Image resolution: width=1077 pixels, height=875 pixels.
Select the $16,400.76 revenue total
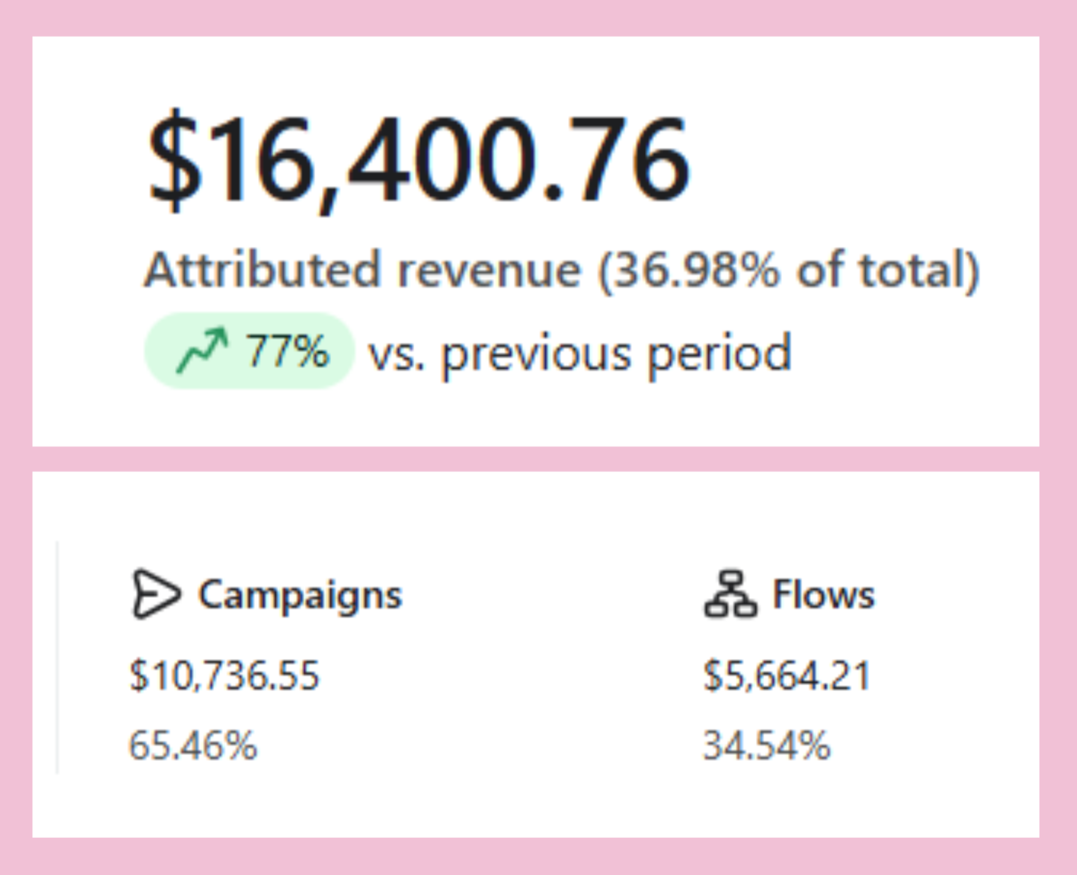coord(419,159)
